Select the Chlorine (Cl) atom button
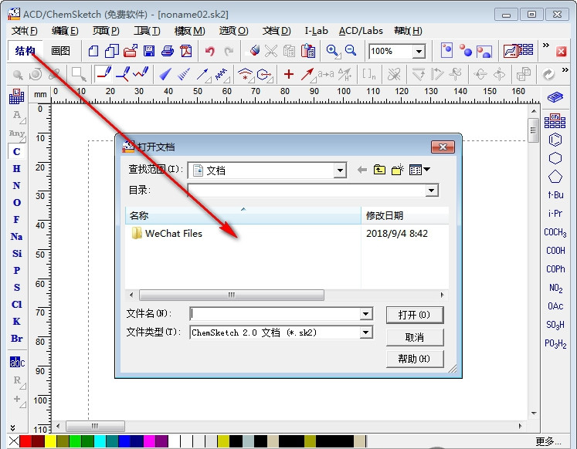The image size is (577, 449). tap(16, 304)
